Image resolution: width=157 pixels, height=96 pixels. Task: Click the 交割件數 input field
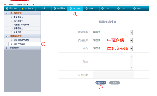point(113,75)
